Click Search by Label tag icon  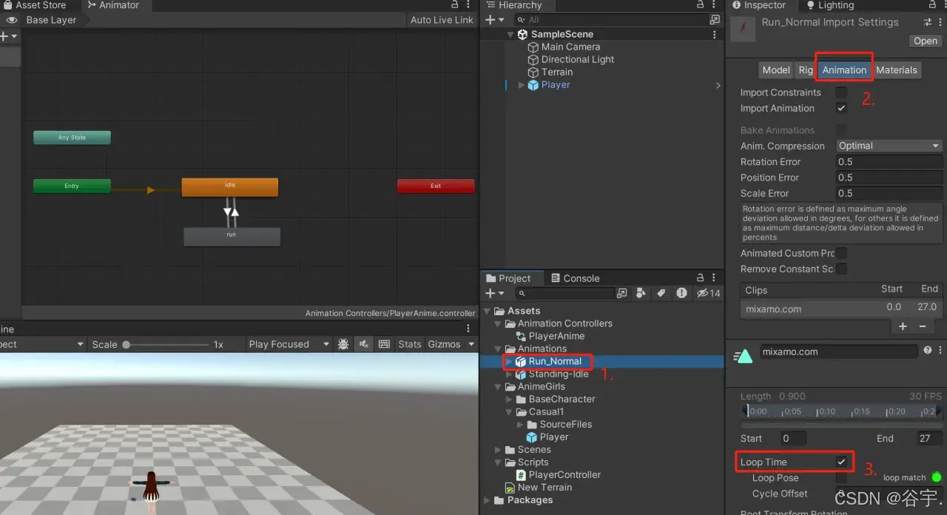click(661, 293)
